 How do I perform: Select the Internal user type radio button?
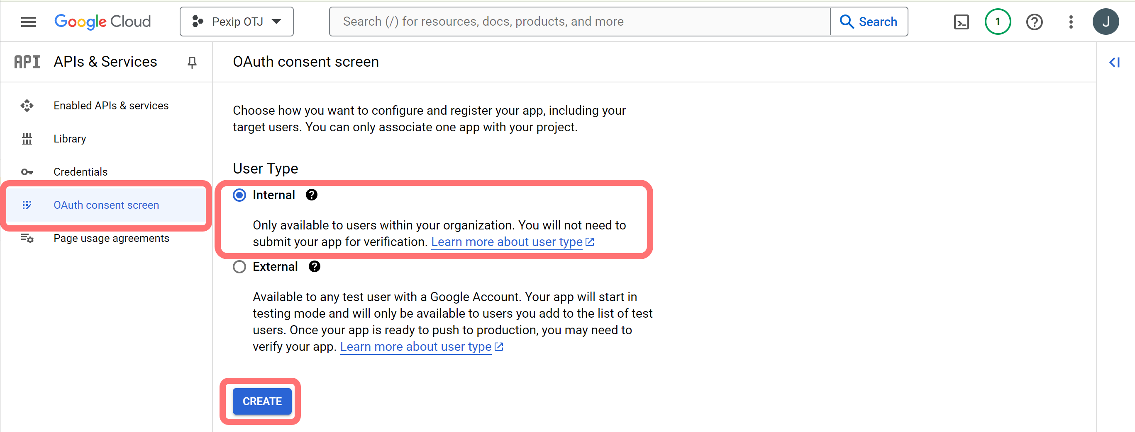(239, 195)
